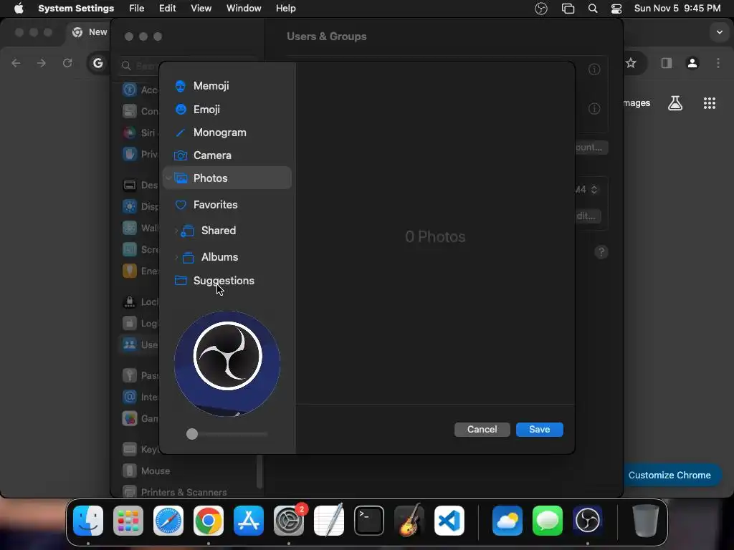Image resolution: width=734 pixels, height=550 pixels.
Task: Open Google apps grid in Chrome
Action: [710, 103]
